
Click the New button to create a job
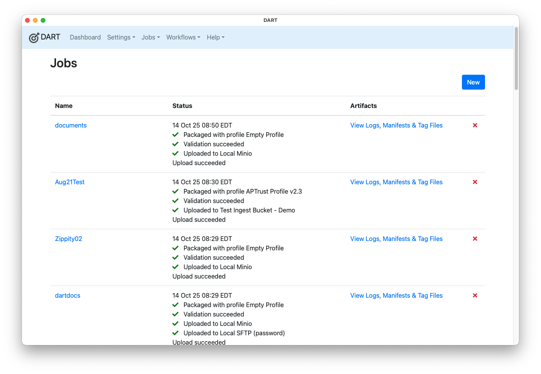tap(473, 82)
